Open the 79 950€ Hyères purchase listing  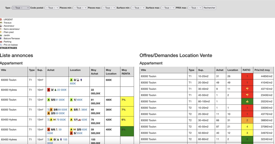61,120
